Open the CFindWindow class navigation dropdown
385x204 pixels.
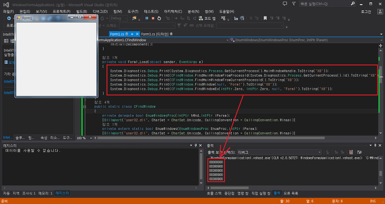tap(227, 40)
